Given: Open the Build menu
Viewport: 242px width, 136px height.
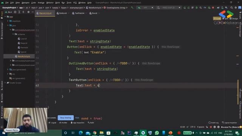Looking at the screenshot, I should point(57,3).
